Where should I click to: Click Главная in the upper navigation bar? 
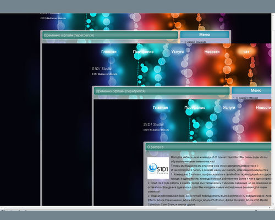[109, 52]
